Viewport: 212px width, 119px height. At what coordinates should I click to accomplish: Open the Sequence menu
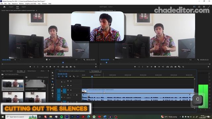click(x=15, y=4)
